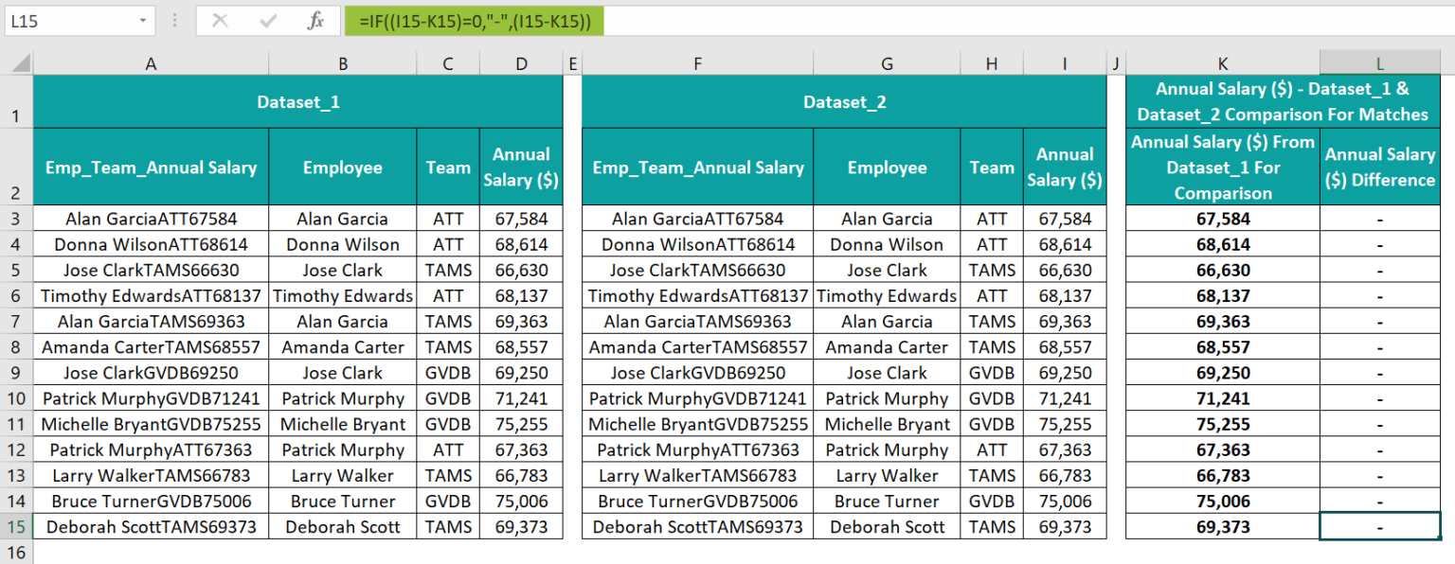Click inside the formula bar text
Viewport: 1455px width, 564px height.
click(474, 20)
